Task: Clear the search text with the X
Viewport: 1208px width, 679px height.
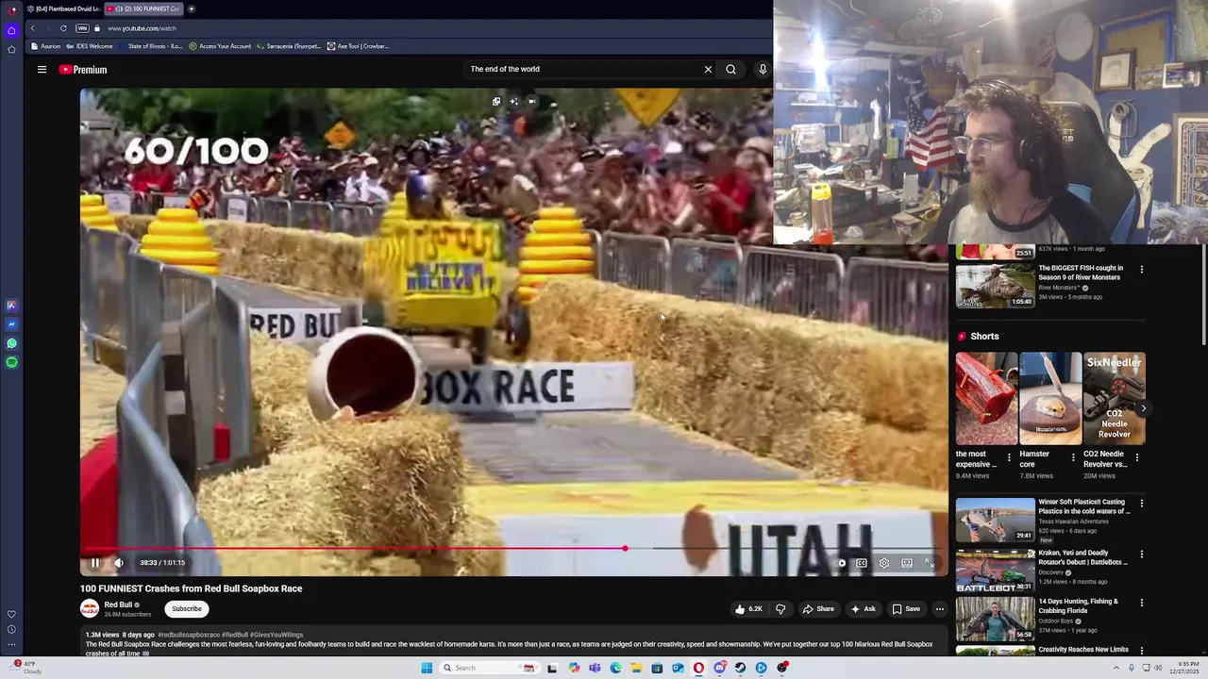Action: pos(708,69)
